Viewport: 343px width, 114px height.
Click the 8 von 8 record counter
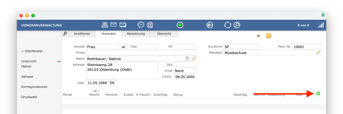coord(303,25)
